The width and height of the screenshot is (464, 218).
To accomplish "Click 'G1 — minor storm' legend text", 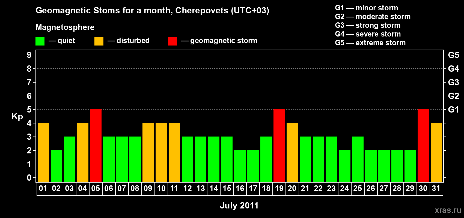I will (x=367, y=8).
